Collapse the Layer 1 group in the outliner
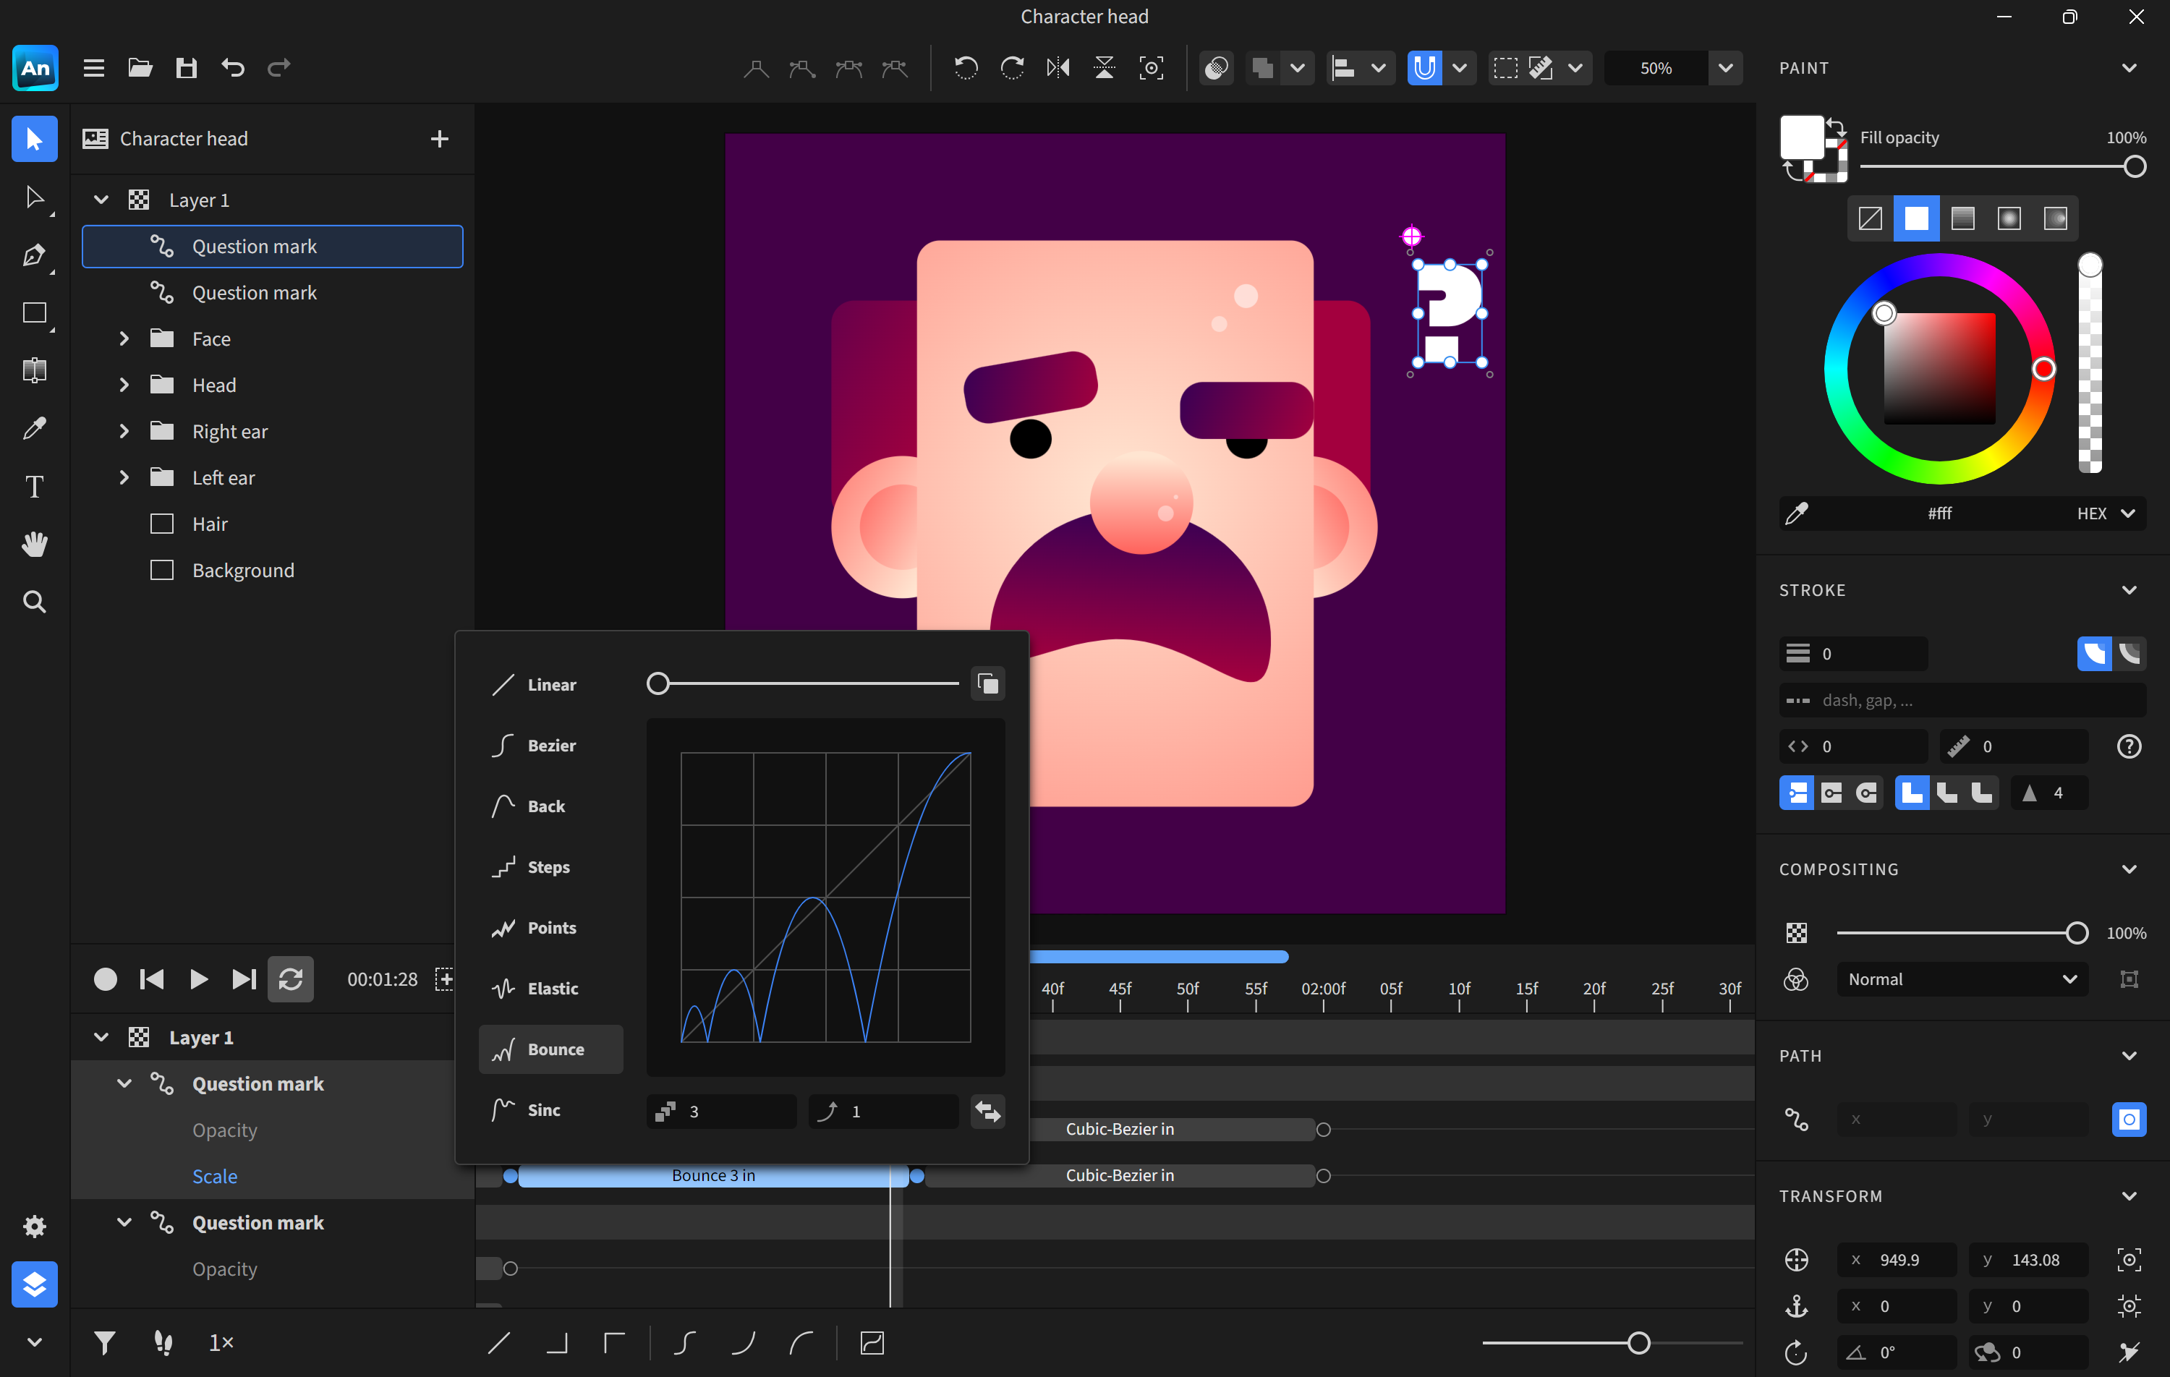 tap(100, 199)
